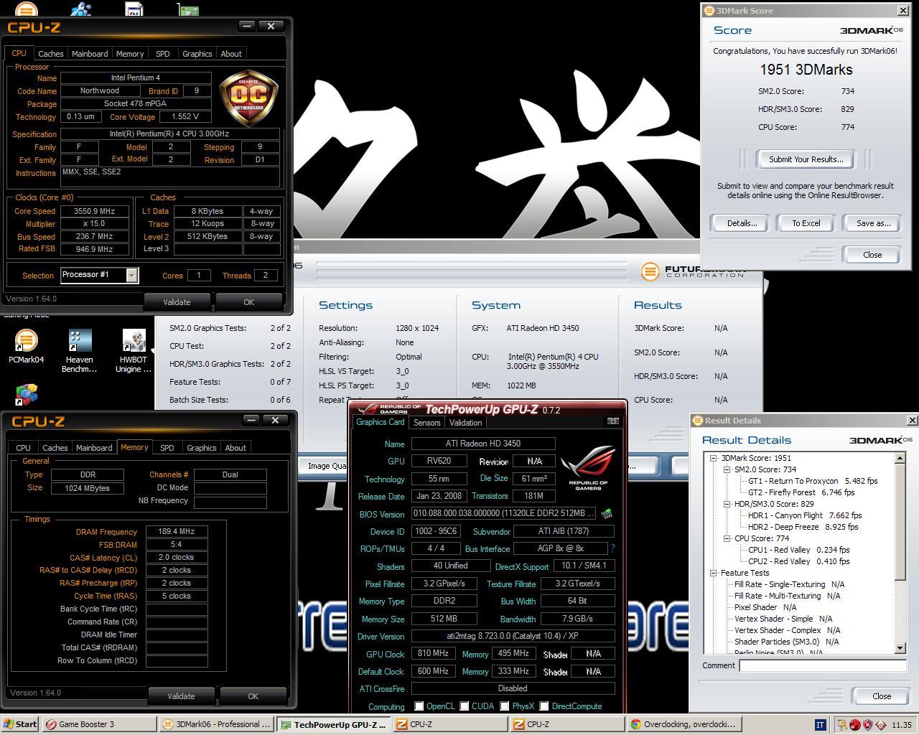The width and height of the screenshot is (919, 735).
Task: Click the BIOS Version field in GPU-Z
Action: tap(505, 513)
